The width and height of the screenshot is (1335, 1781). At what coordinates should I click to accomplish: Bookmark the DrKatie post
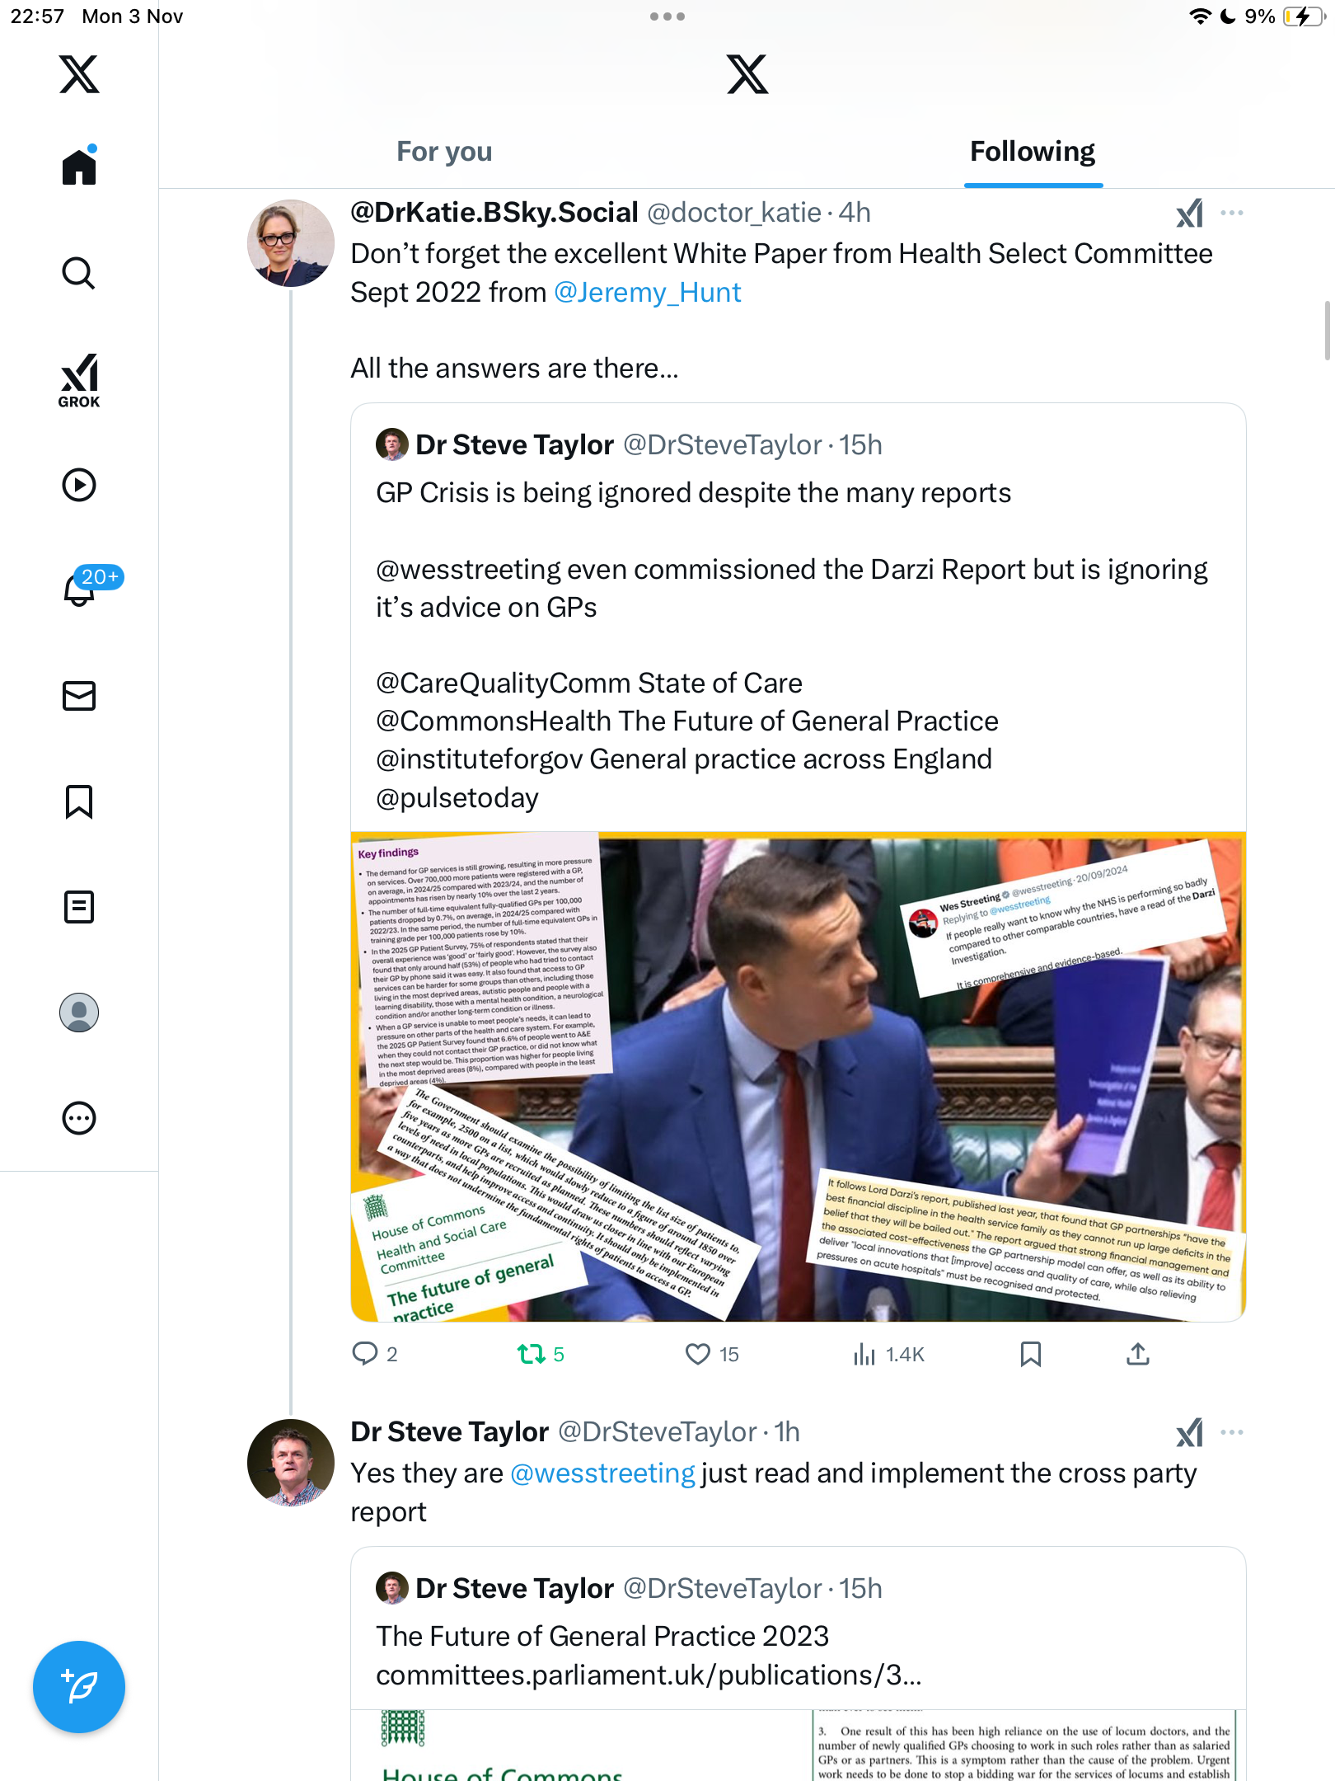click(x=1030, y=1354)
